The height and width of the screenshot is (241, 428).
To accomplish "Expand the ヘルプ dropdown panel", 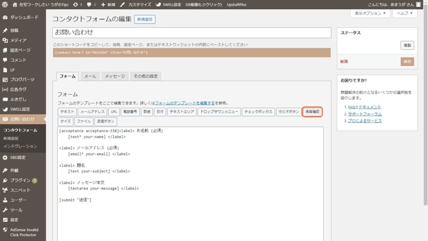I will pos(405,13).
